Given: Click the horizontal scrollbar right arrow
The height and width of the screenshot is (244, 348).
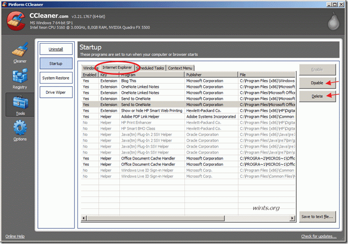Looking at the screenshot, I should [292, 218].
